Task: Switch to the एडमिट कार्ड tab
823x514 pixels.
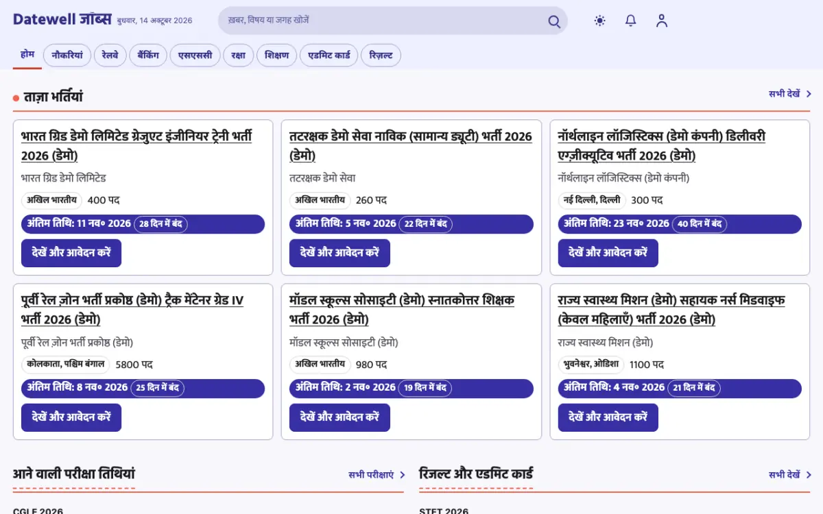Action: point(329,56)
